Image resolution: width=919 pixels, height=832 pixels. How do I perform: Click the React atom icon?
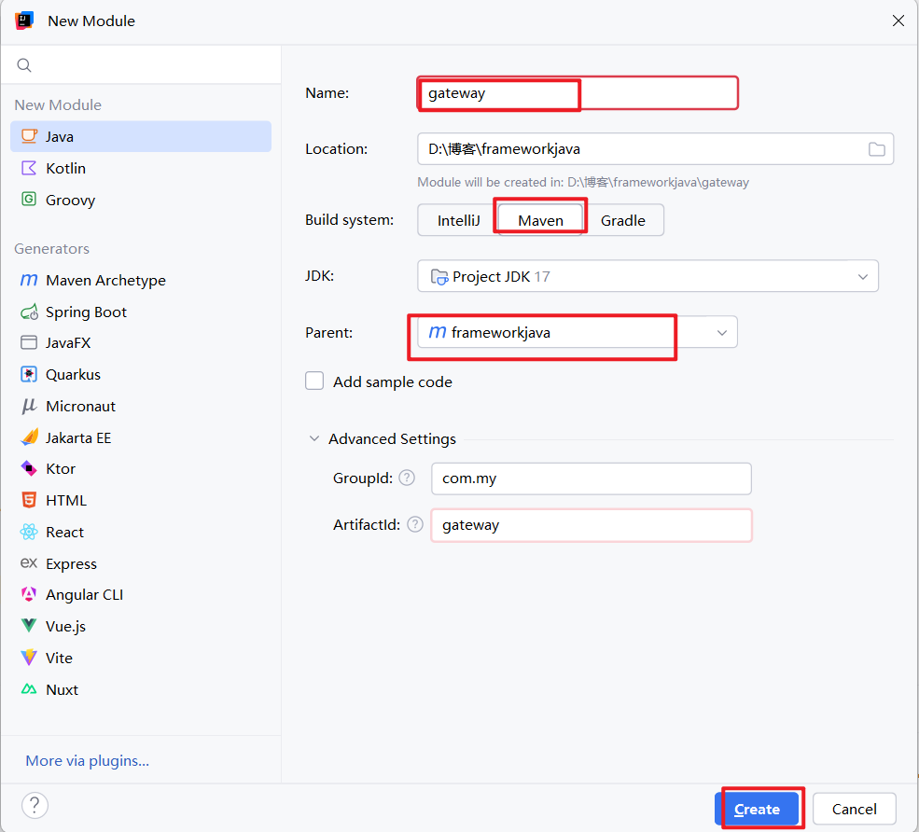[x=29, y=532]
